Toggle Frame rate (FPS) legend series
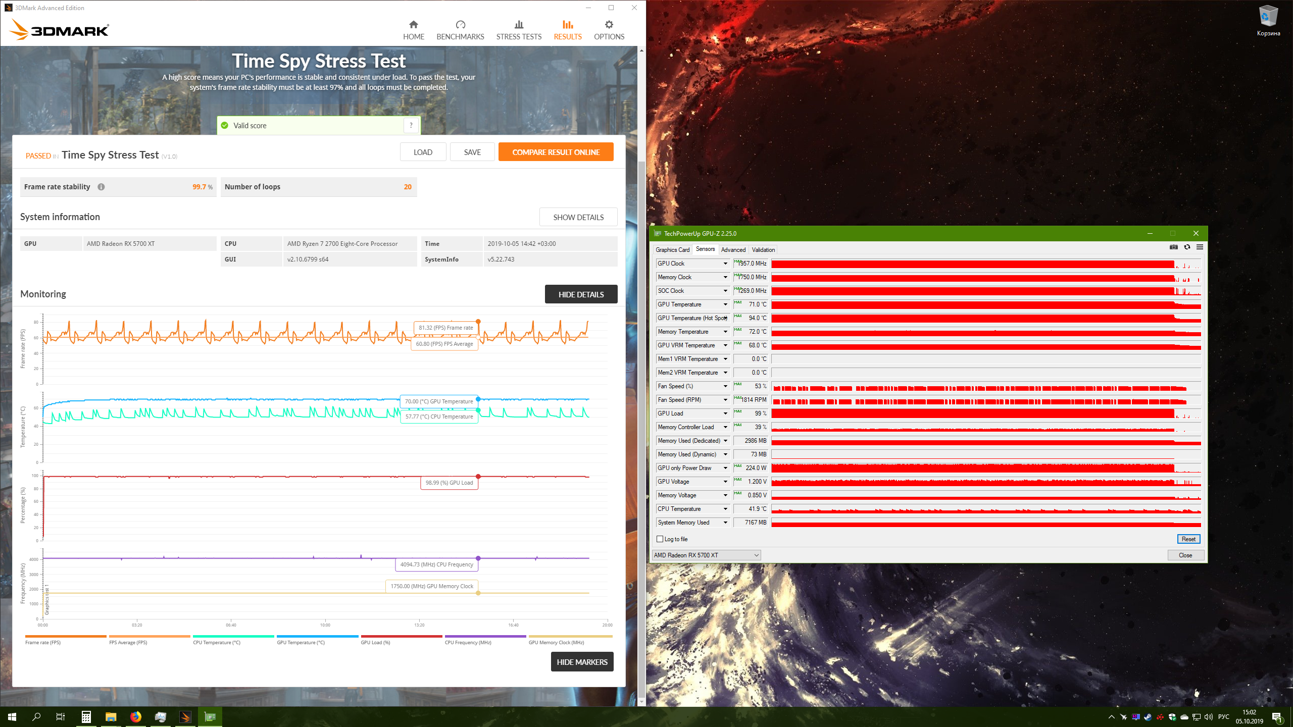 click(43, 642)
